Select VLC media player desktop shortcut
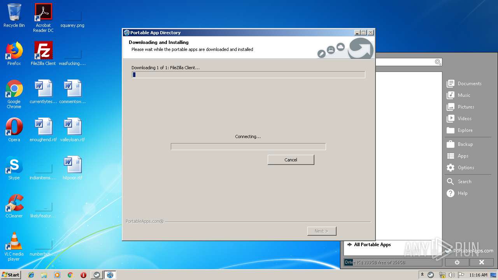 (x=14, y=247)
